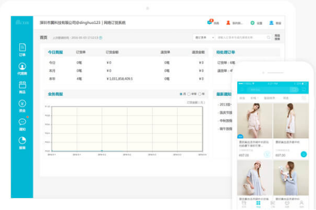Select the 月 (month) radio button

181,94
